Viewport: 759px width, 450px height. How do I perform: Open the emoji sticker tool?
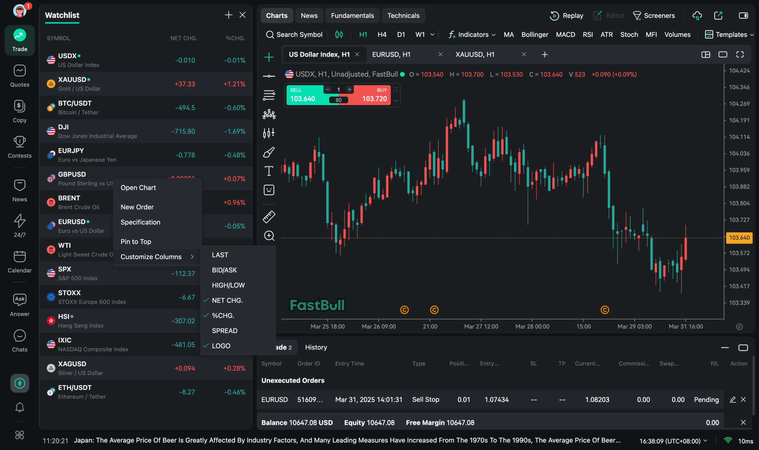click(x=269, y=190)
